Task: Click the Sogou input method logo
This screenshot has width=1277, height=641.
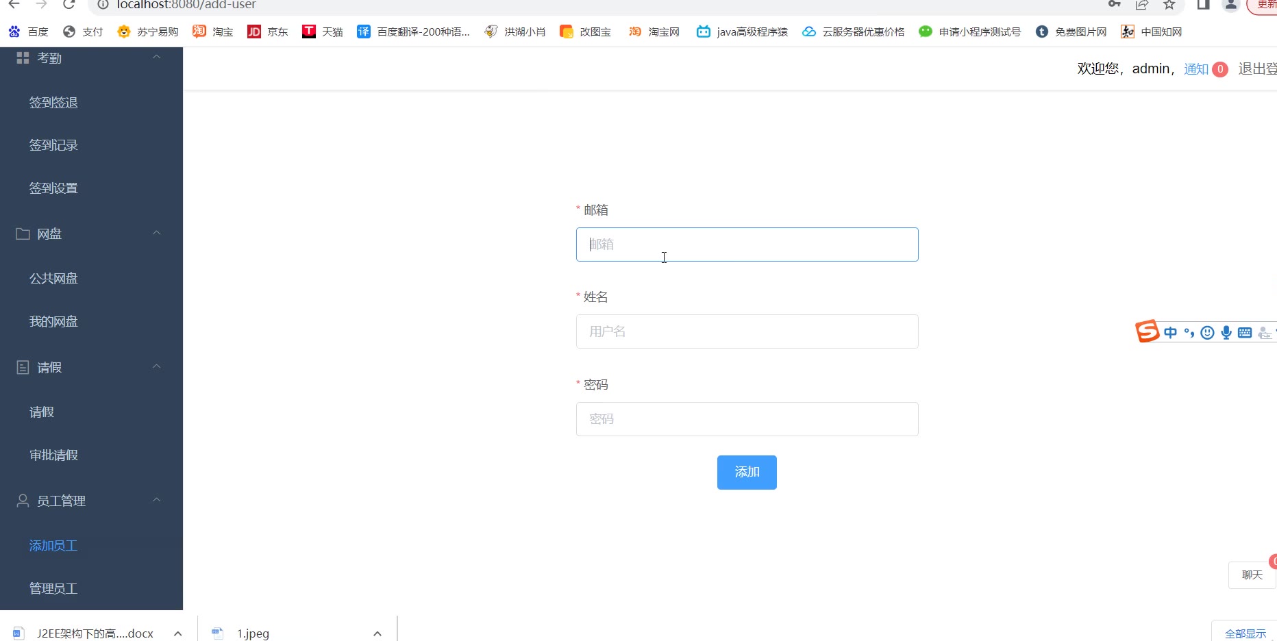Action: [x=1147, y=331]
